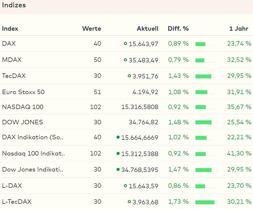Click Euro Stoxx one-year figure 31,91 %
Image resolution: width=253 pixels, height=209 pixels.
click(239, 92)
